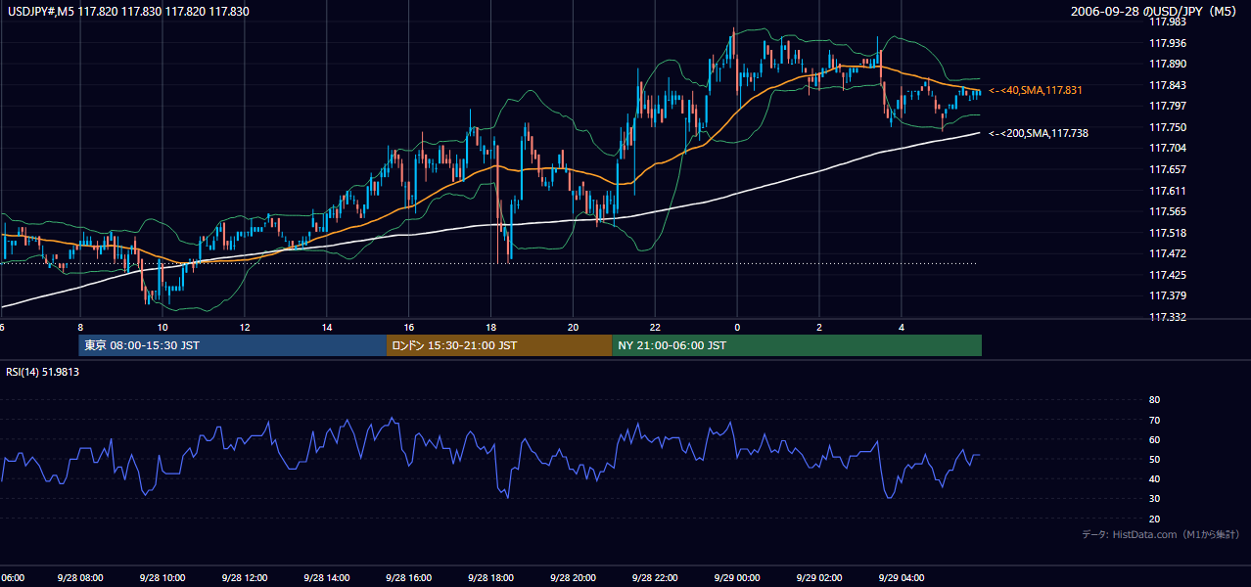The height and width of the screenshot is (587, 1251).
Task: Click hour label 10 under price chart
Action: pos(162,328)
